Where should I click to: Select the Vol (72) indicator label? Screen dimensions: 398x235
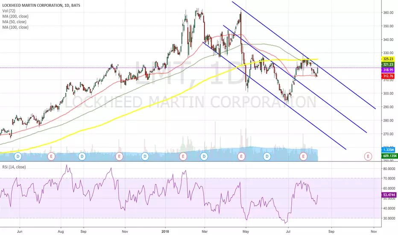(x=9, y=11)
